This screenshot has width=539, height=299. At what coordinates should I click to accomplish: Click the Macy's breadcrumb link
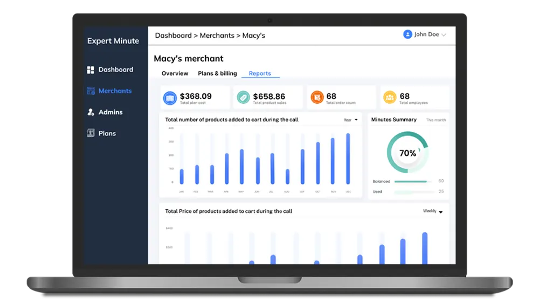[x=254, y=35]
